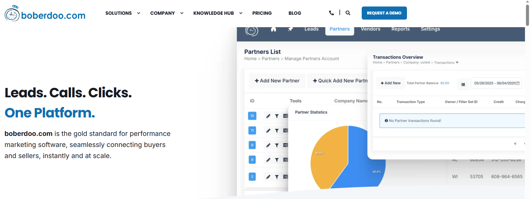Click Add New in Transactions Overview
This screenshot has width=530, height=199.
coord(391,83)
